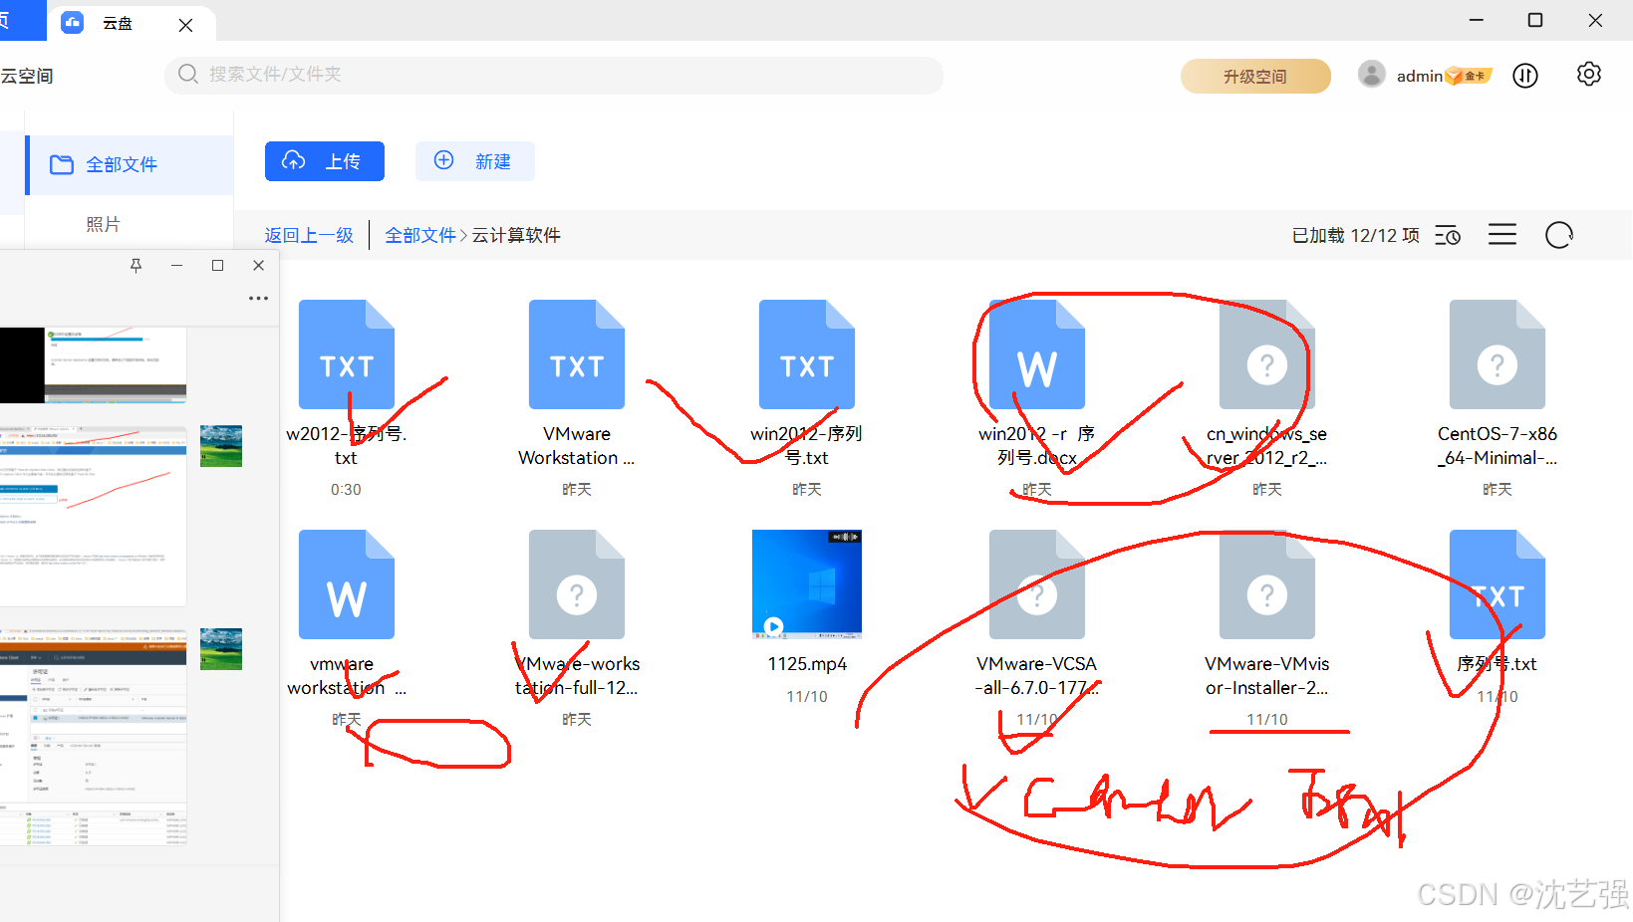Switch to list view icon
The height and width of the screenshot is (922, 1633).
point(1502,235)
